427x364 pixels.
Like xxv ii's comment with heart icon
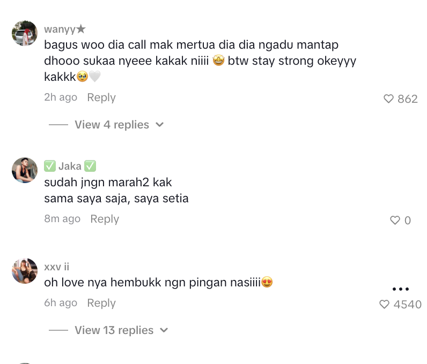tap(384, 305)
